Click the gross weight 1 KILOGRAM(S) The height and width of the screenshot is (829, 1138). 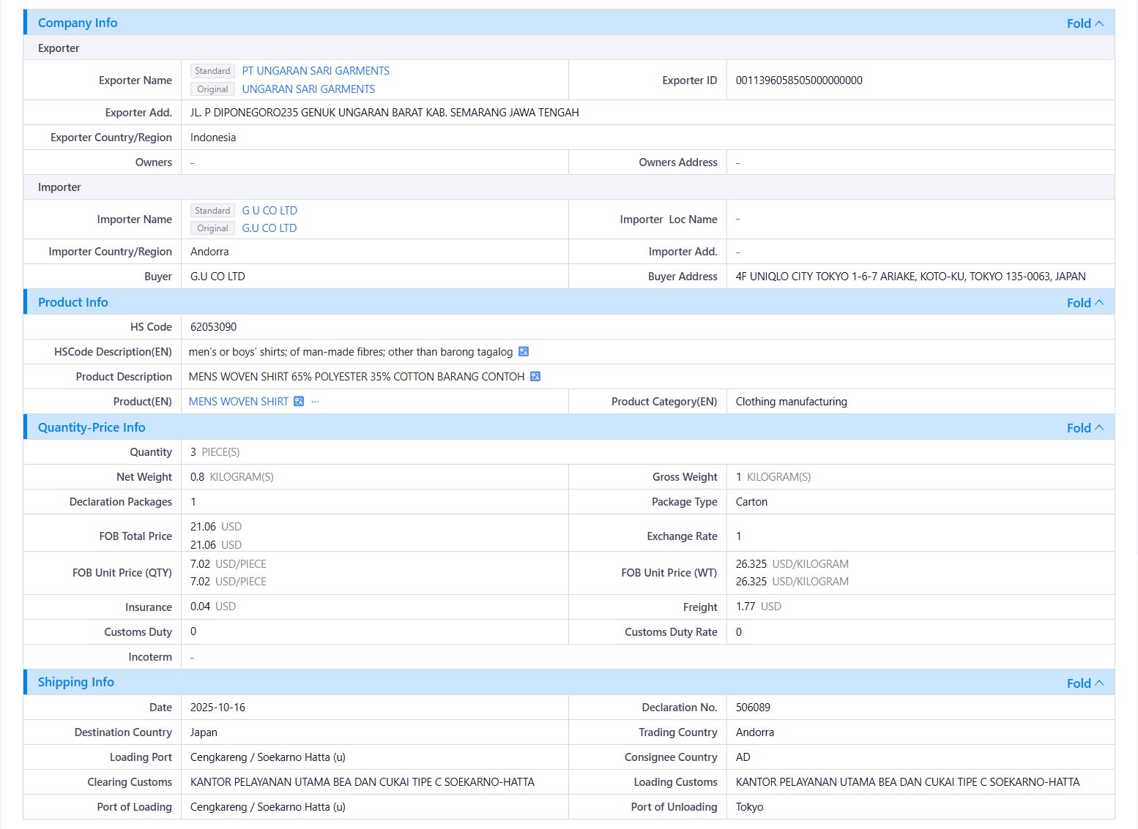[x=773, y=477]
